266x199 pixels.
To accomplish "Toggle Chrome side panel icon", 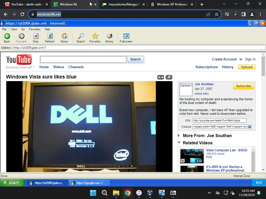I will pyautogui.click(x=244, y=15).
